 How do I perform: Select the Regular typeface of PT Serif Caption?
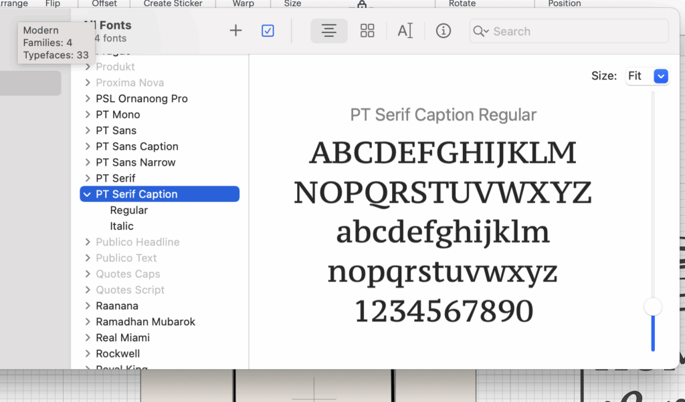128,210
